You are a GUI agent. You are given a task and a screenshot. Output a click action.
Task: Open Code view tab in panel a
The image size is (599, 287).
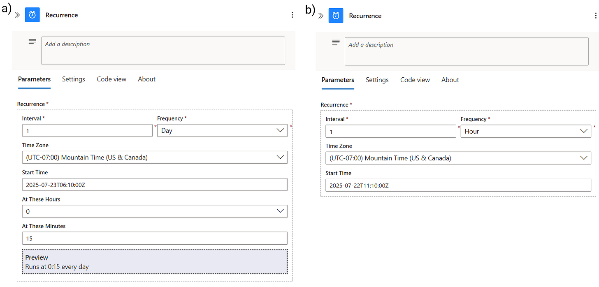111,79
